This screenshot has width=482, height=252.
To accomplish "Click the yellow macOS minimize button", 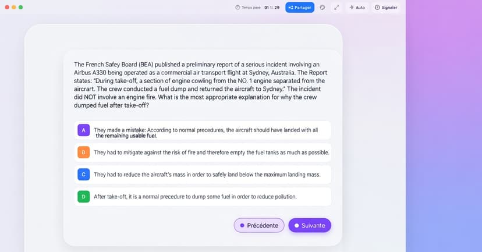I will pyautogui.click(x=14, y=8).
